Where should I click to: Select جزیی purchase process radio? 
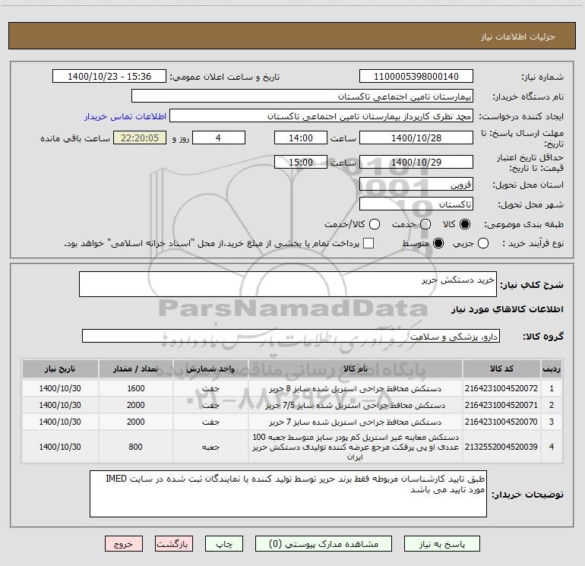coord(483,243)
